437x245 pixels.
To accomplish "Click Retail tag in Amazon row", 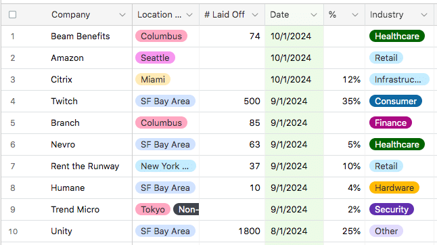I will 386,58.
